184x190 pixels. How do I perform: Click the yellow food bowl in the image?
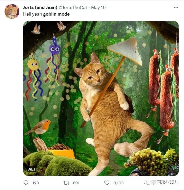(x=61, y=151)
